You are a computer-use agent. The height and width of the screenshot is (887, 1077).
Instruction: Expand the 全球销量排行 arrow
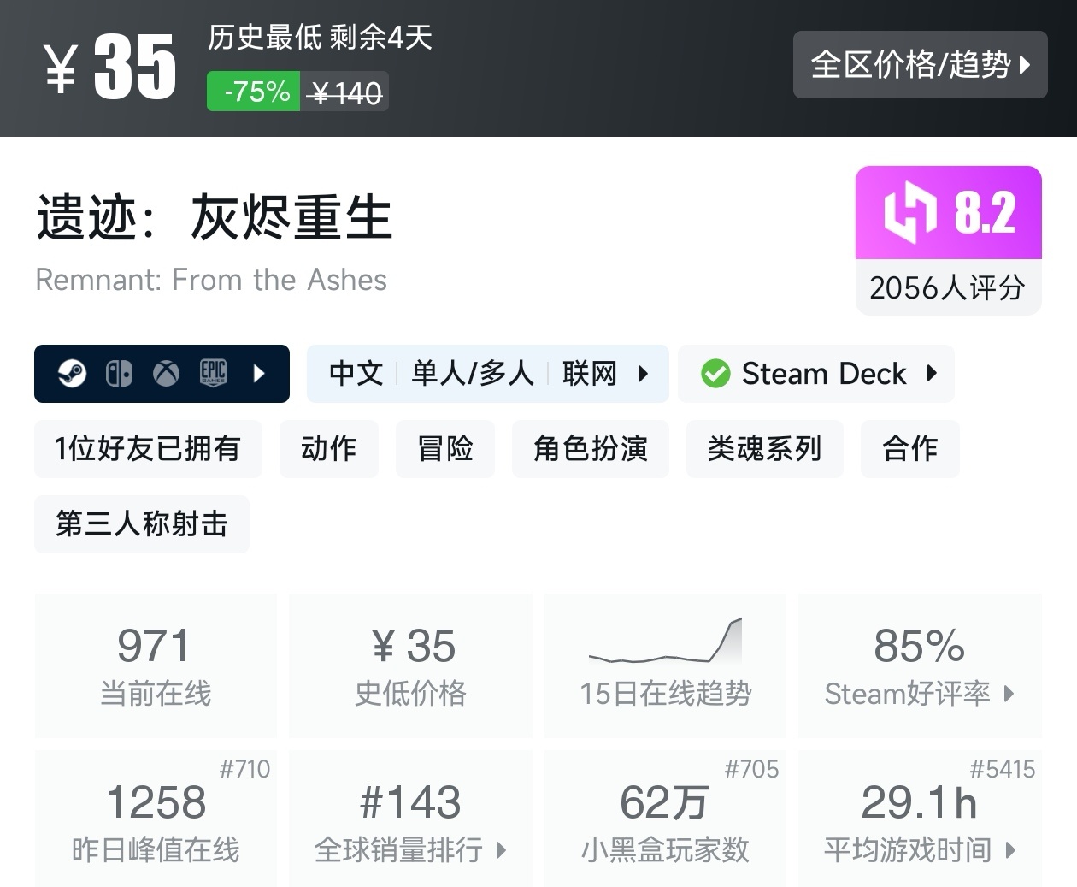pos(501,850)
